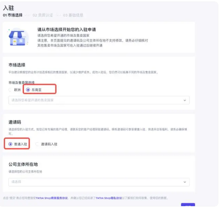Expand the selling country dropdown chevron

(x=185, y=100)
